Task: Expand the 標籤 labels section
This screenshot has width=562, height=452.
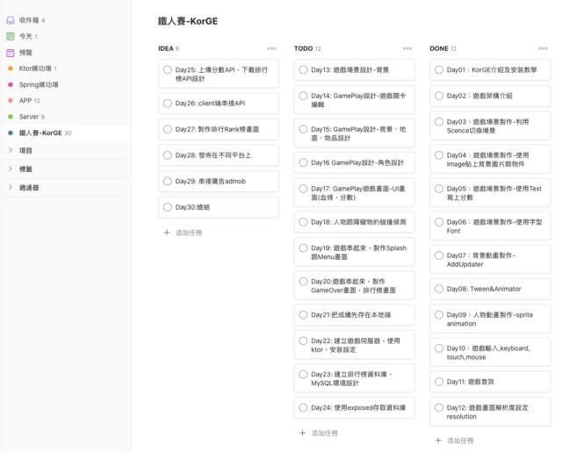Action: click(x=11, y=169)
